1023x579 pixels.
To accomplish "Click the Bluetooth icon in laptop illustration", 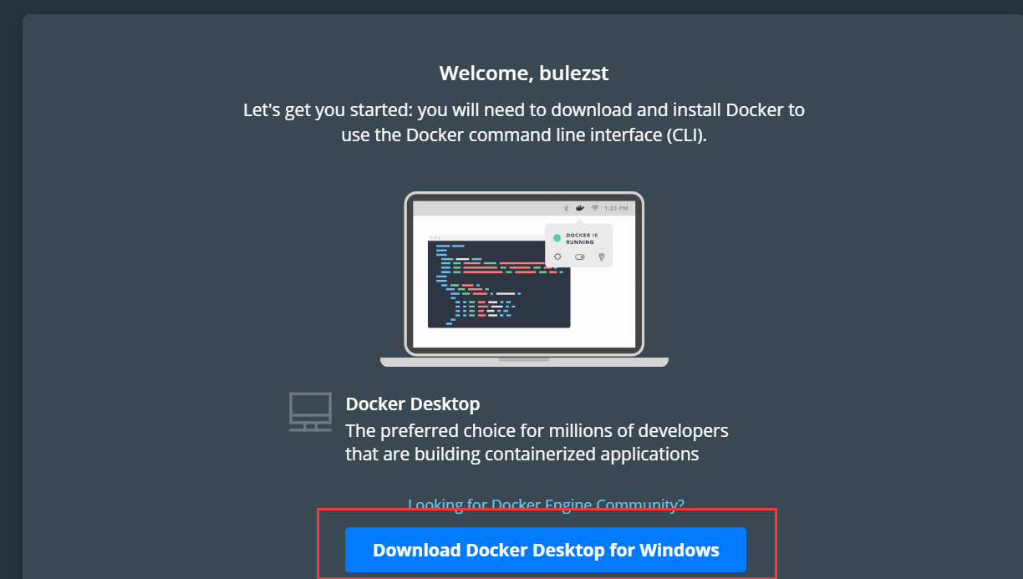I will pyautogui.click(x=566, y=207).
